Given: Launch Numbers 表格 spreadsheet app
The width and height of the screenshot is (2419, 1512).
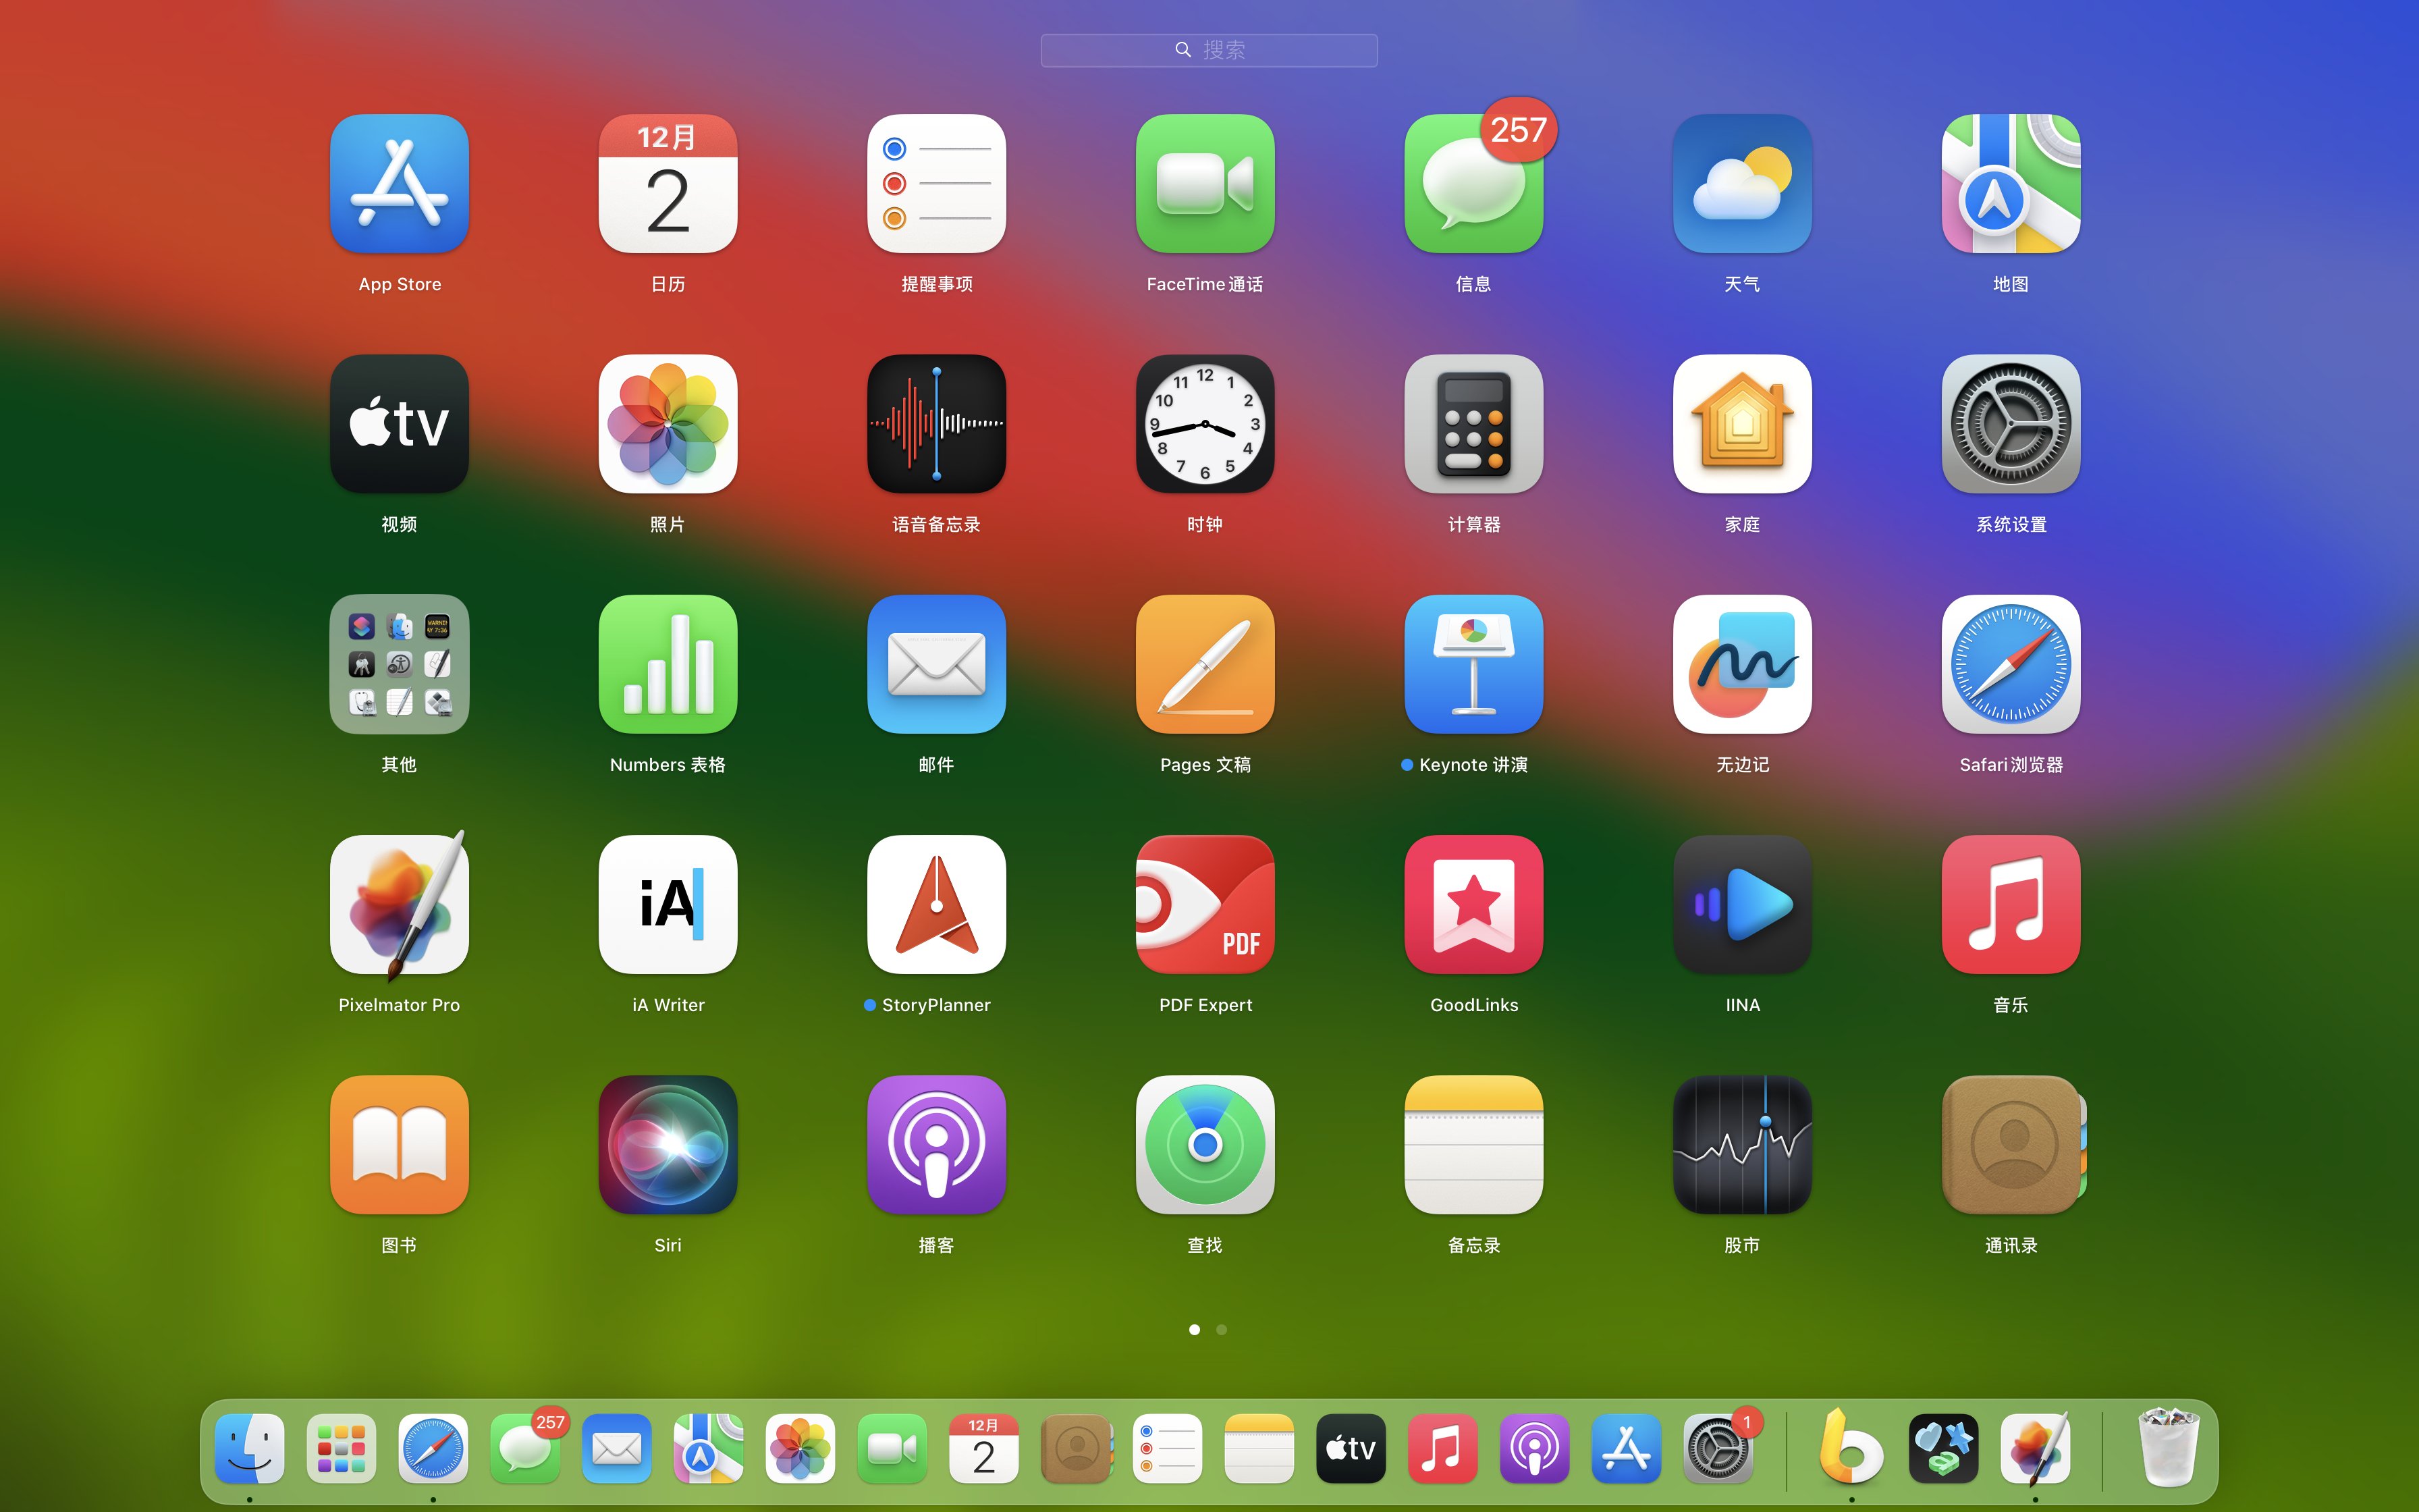Looking at the screenshot, I should [x=668, y=665].
